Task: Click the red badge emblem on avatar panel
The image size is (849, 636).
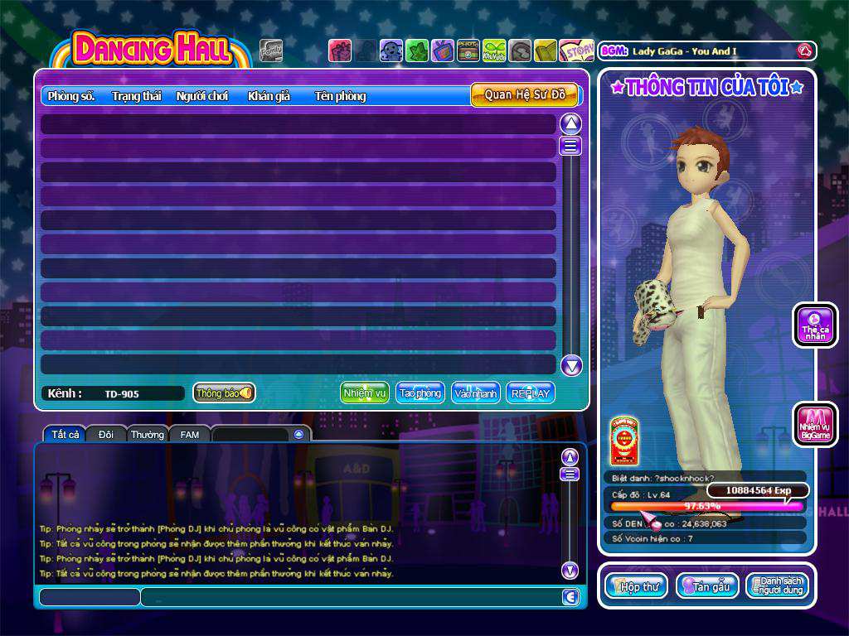Action: click(x=623, y=441)
